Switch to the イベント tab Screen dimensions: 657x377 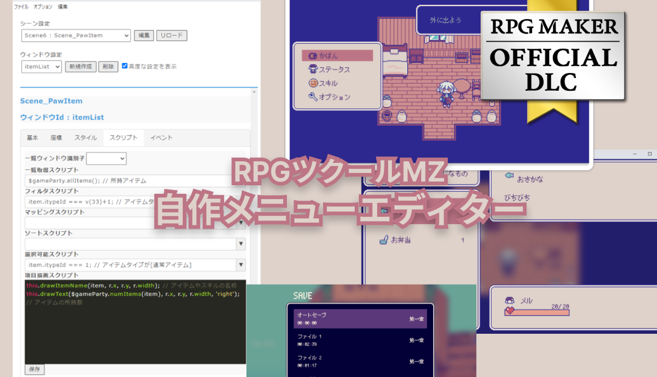pyautogui.click(x=161, y=138)
